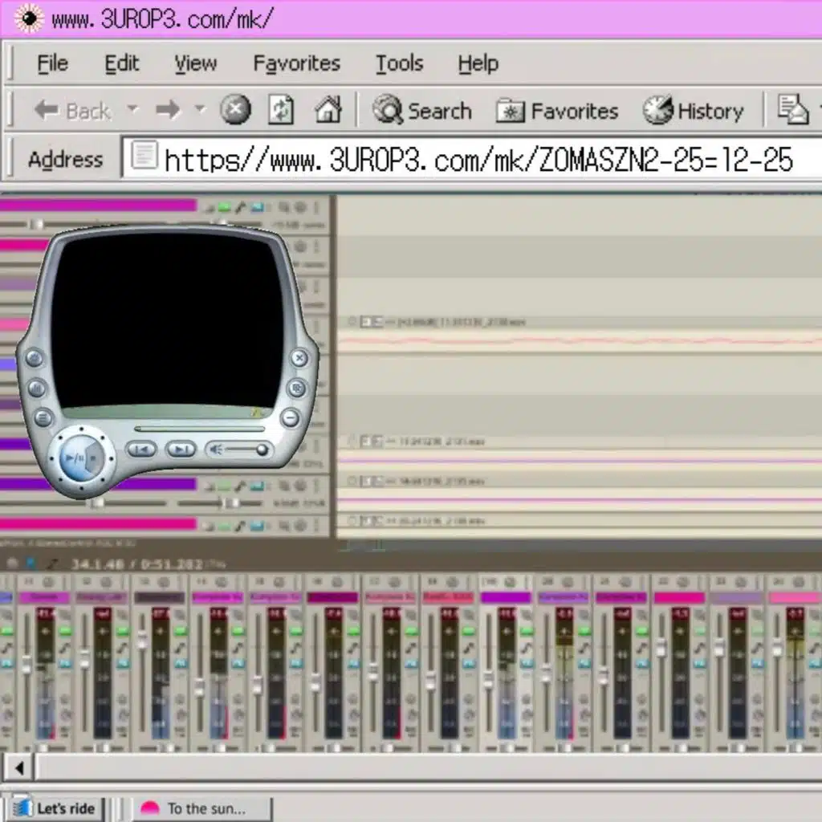Toggle play/pause on the media player
822x822 pixels.
pyautogui.click(x=74, y=458)
